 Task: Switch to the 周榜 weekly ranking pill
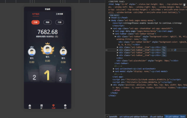click(x=48, y=22)
